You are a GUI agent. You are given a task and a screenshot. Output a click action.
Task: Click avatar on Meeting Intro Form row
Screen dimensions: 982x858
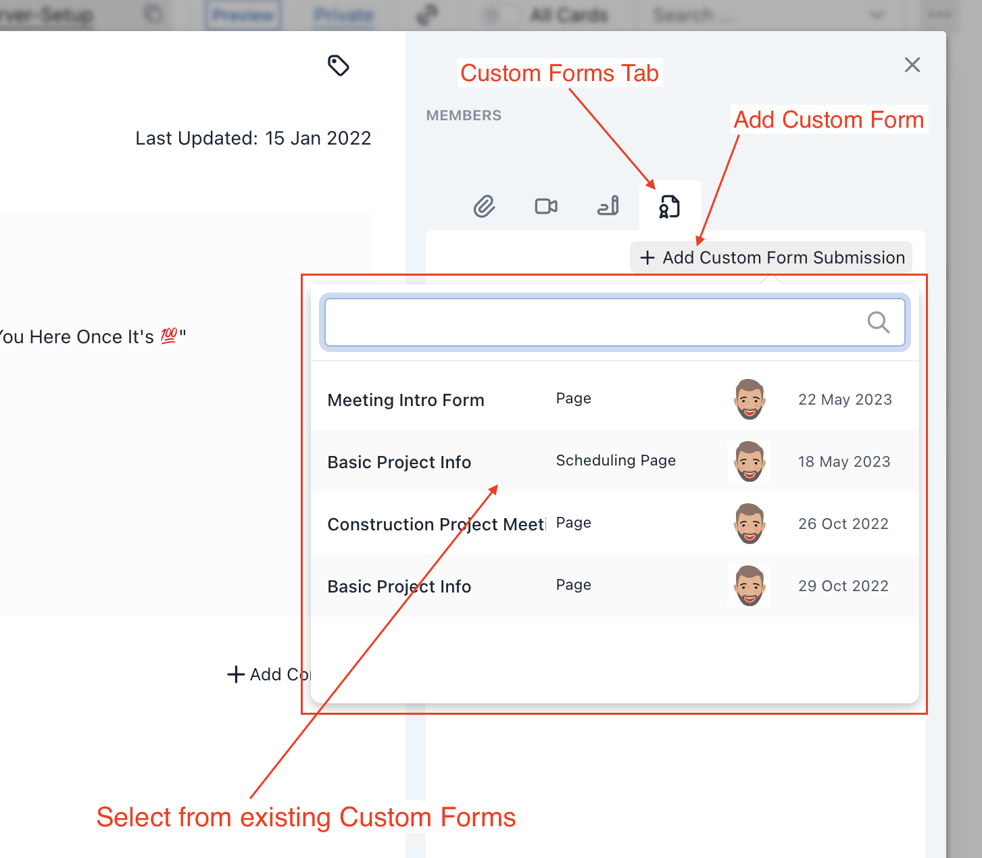(x=749, y=399)
